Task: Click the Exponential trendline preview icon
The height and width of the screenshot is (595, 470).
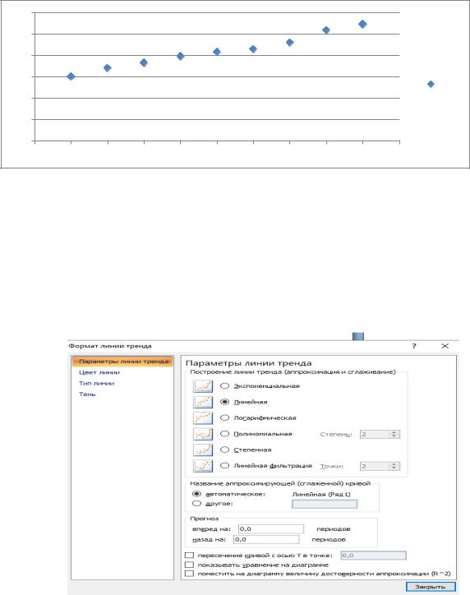Action: tap(203, 386)
